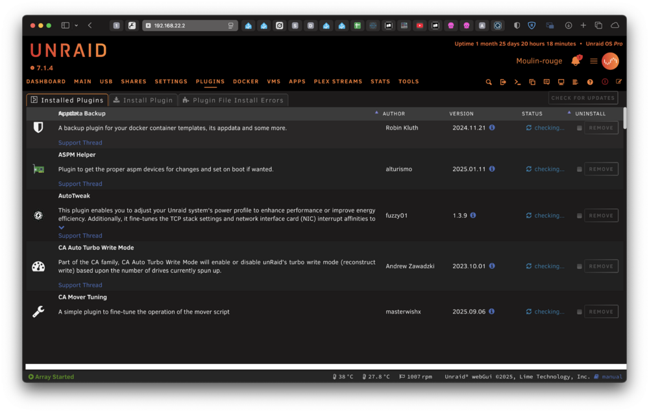Click the edit pencil icon in toolbar
The image size is (649, 412).
[x=618, y=82]
